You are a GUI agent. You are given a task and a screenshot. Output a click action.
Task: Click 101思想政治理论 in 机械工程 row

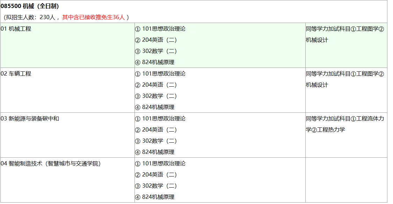pyautogui.click(x=160, y=29)
